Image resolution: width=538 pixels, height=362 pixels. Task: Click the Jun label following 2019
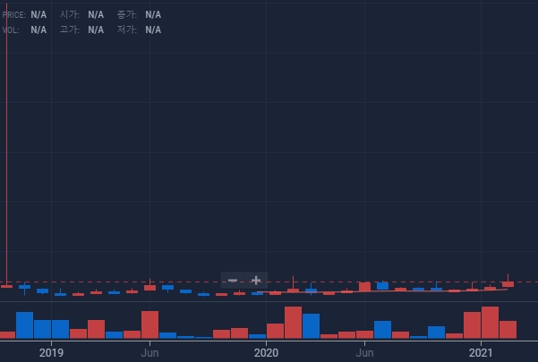click(149, 353)
